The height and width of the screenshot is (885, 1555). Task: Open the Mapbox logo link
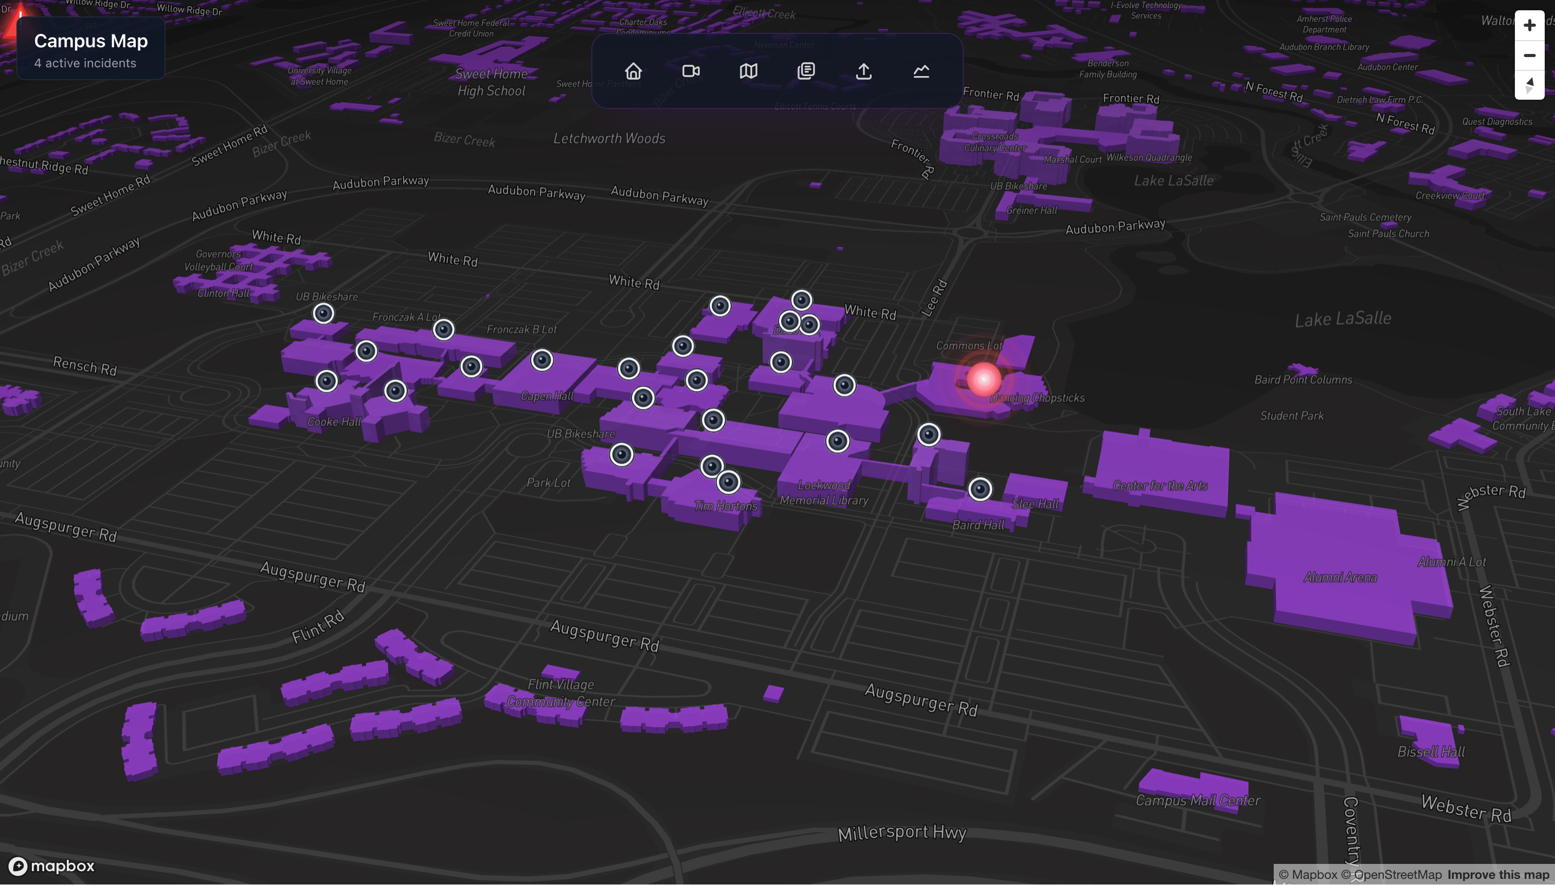52,865
